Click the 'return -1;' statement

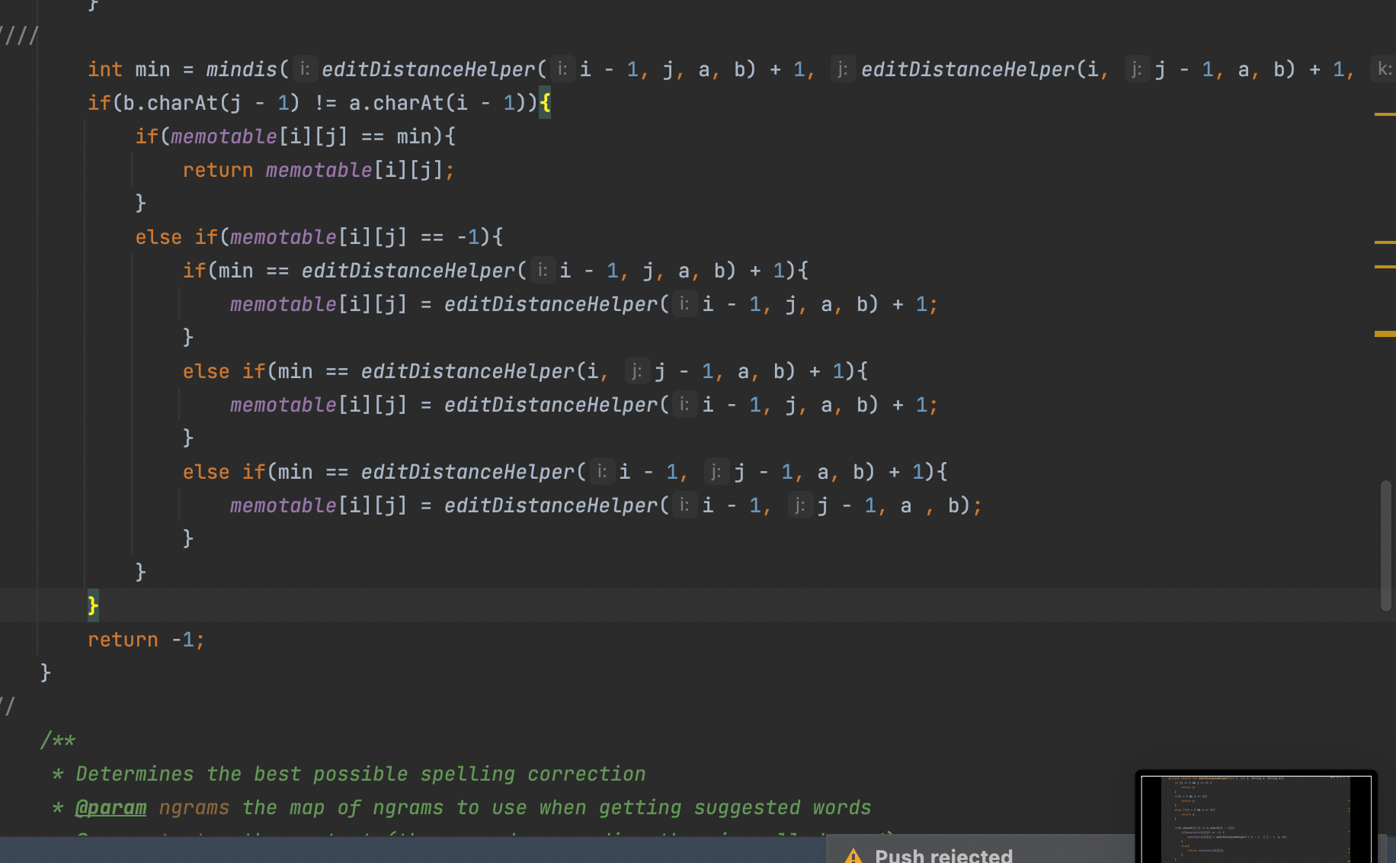[146, 640]
